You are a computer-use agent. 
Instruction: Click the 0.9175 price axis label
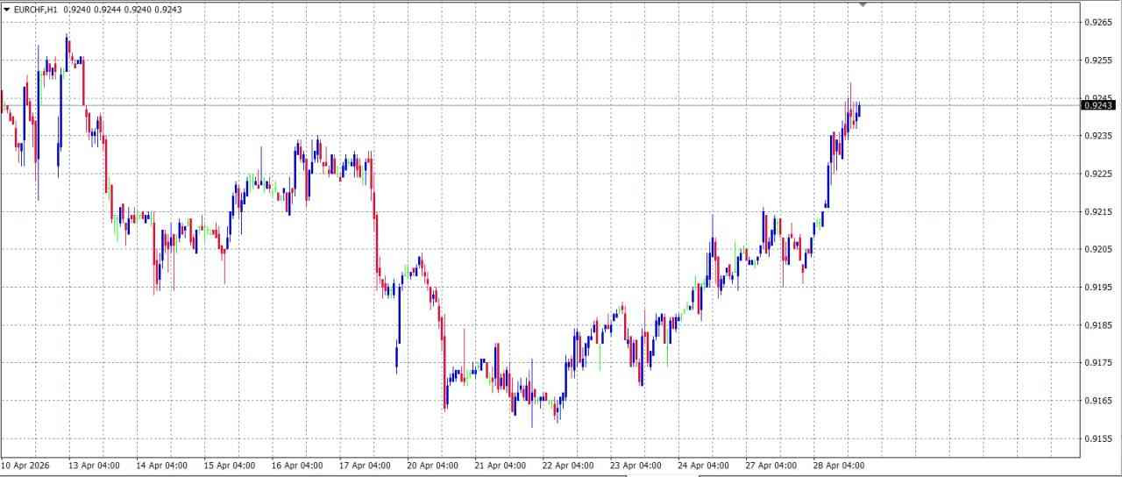[1098, 362]
